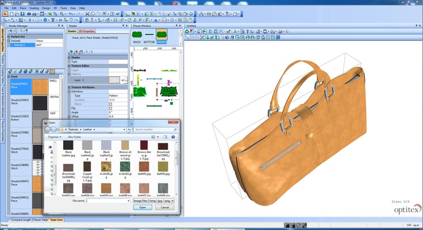Viewport: 423px width, 230px height.
Task: Click Textures in the address path
Action: point(73,130)
